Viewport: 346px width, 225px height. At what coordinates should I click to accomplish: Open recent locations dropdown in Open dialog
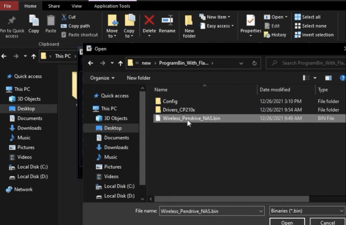coord(112,63)
